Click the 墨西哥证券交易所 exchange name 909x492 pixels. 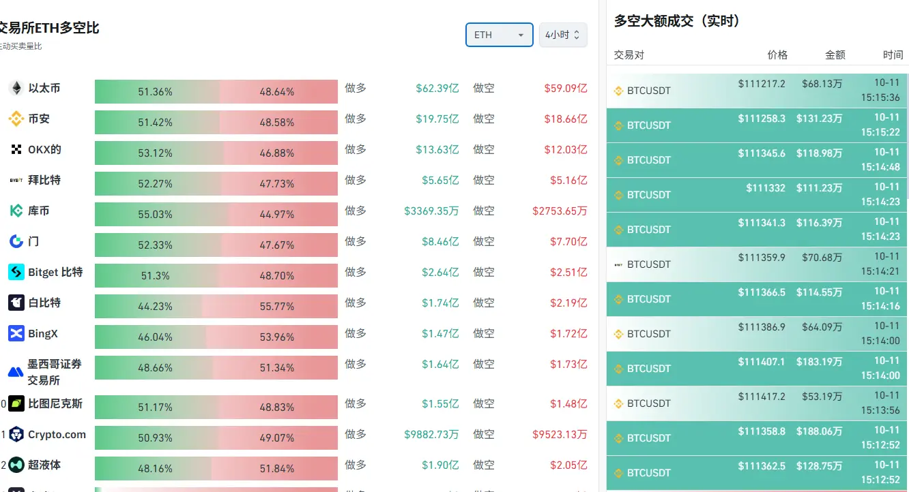(x=55, y=372)
